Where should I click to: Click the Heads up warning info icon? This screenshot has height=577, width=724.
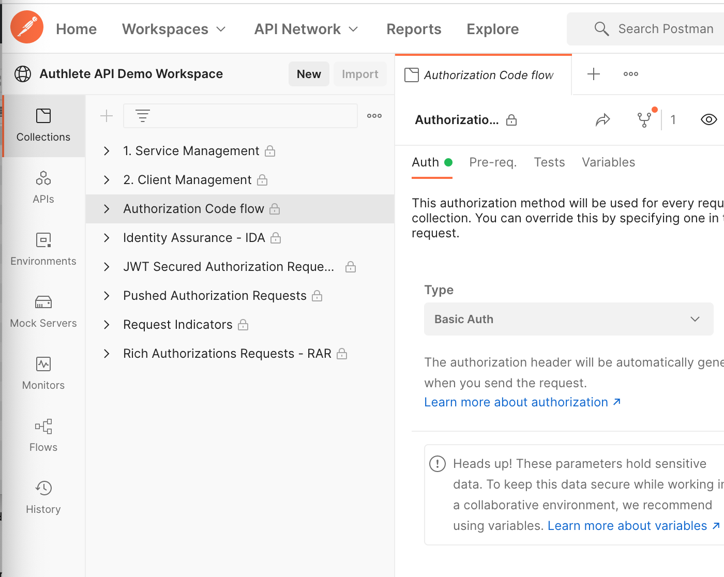coord(438,464)
